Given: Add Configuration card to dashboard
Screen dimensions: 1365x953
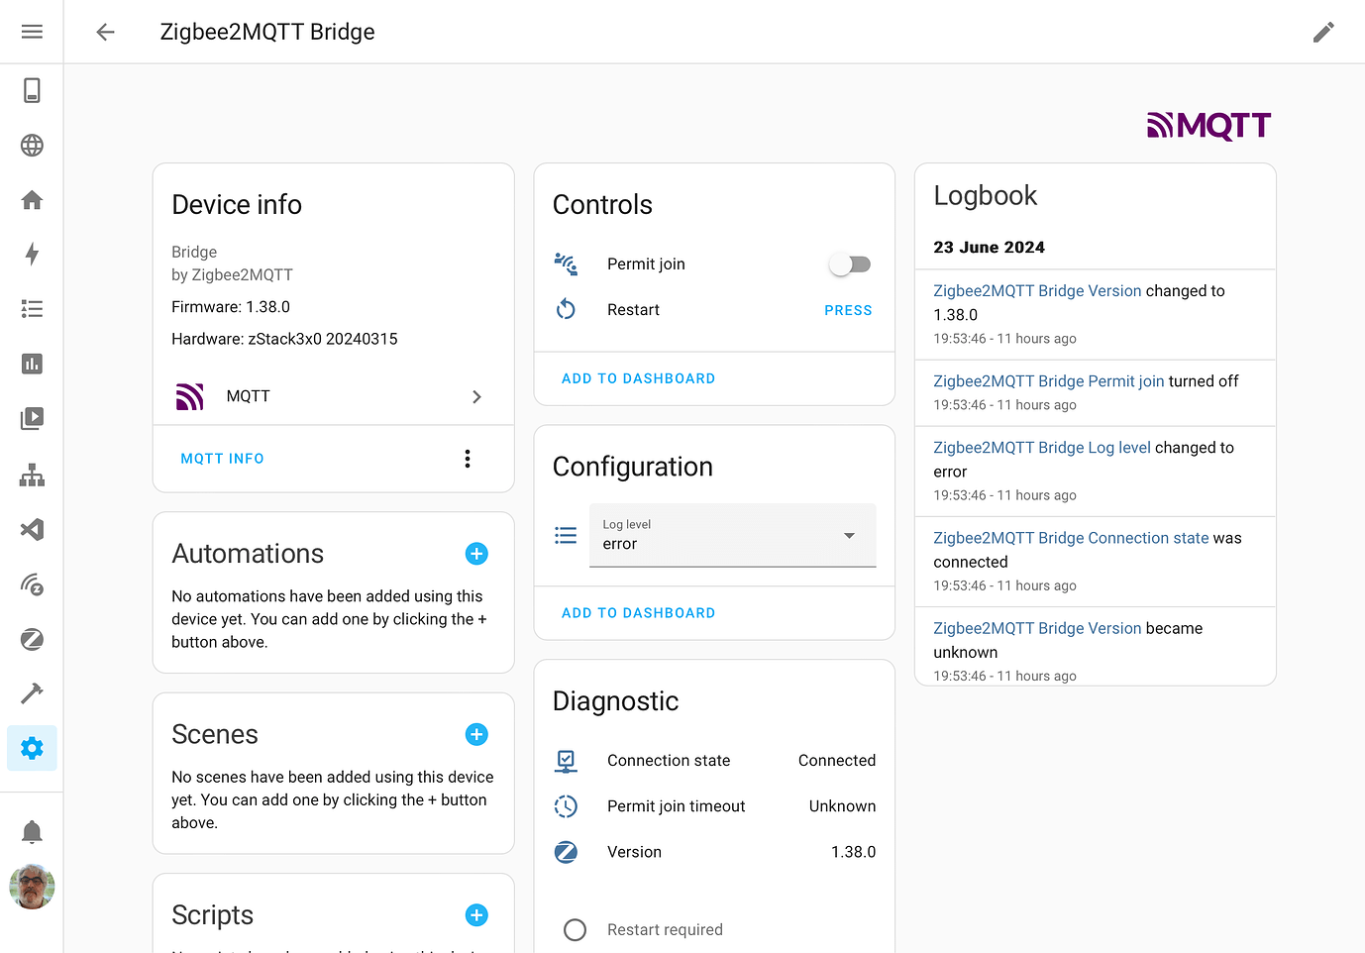Looking at the screenshot, I should 638,613.
